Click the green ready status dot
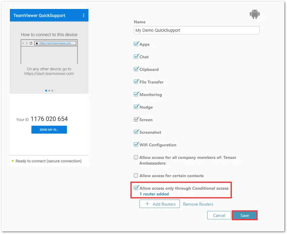 [x=13, y=161]
